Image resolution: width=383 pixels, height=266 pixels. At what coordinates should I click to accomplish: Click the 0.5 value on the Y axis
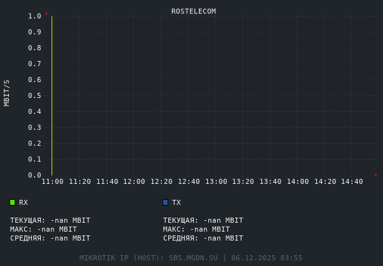pos(34,95)
